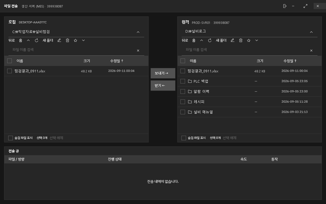Viewport: 326px width, 204px height.
Task: Check remote file 점검결과_0911.xlsx
Action: 183,71
